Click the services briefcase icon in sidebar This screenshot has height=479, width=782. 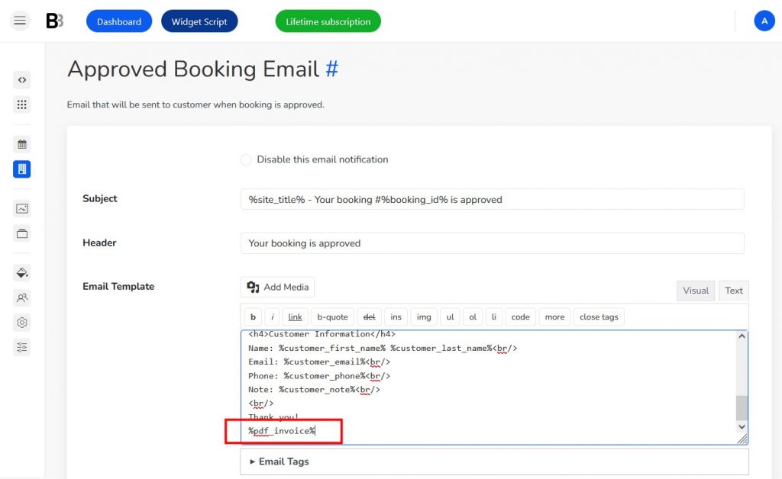coord(21,234)
